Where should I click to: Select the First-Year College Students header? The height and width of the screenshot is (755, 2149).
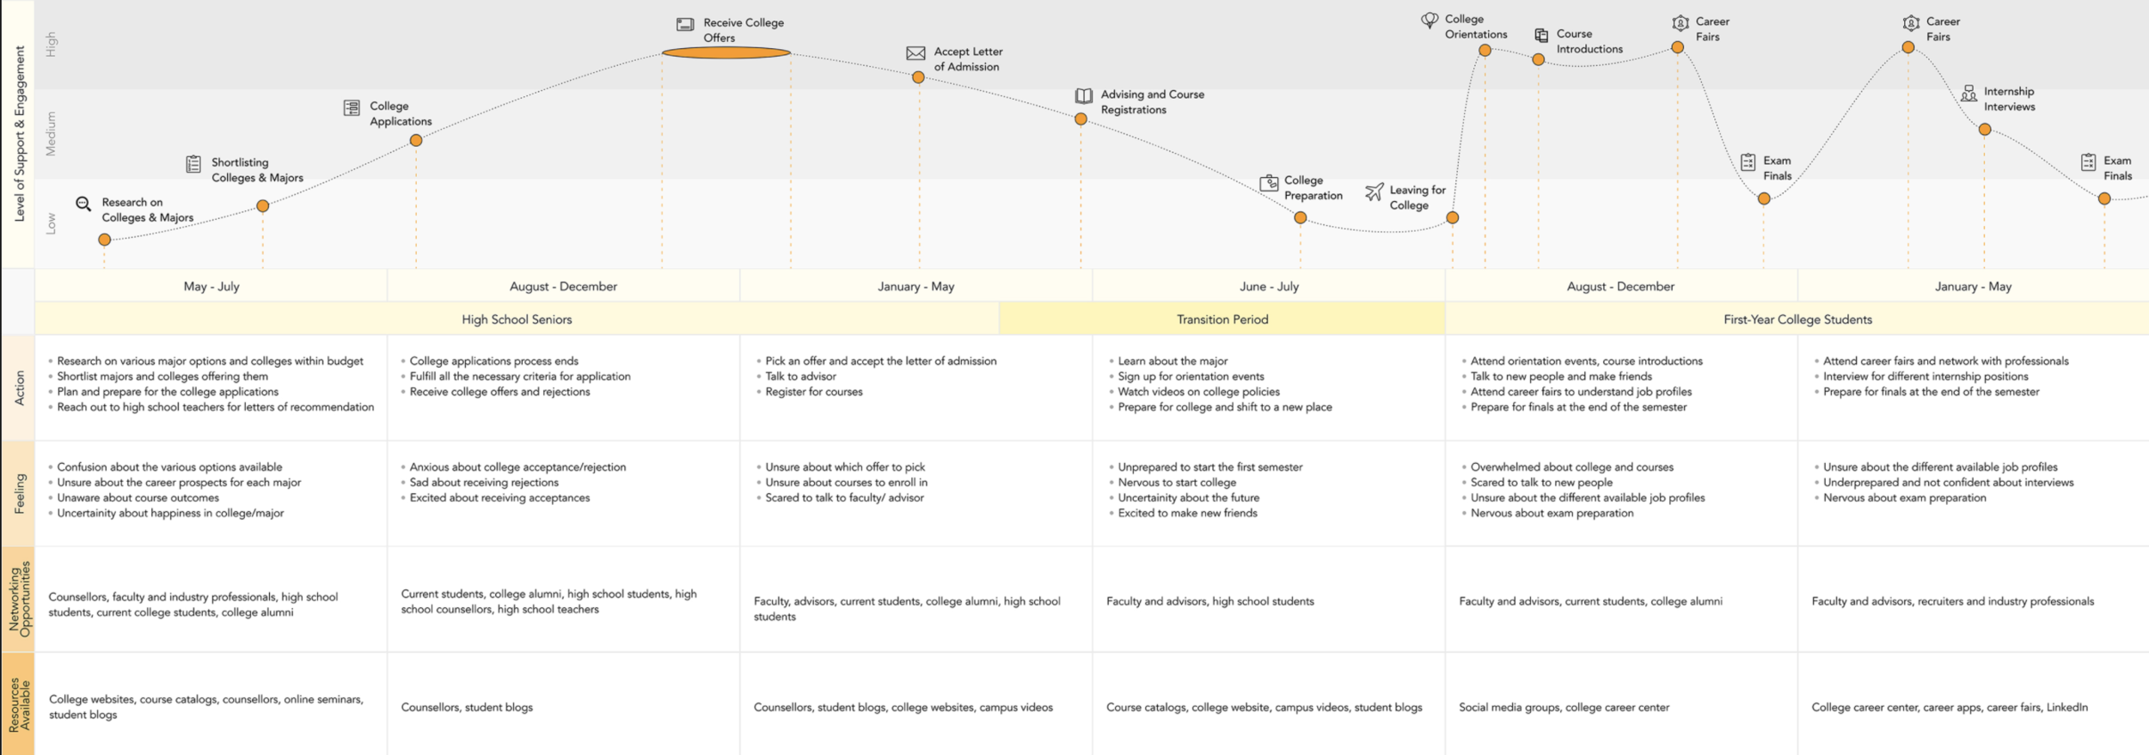[x=1797, y=320]
